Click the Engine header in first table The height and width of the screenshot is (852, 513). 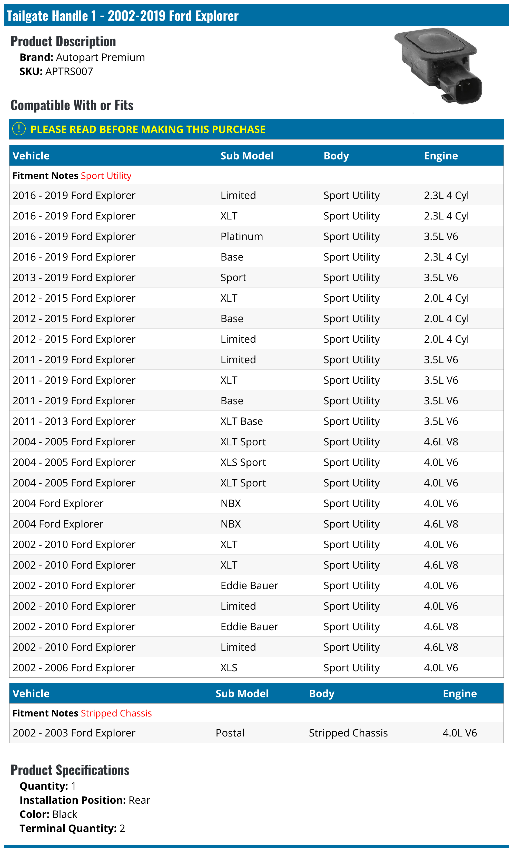pyautogui.click(x=440, y=156)
